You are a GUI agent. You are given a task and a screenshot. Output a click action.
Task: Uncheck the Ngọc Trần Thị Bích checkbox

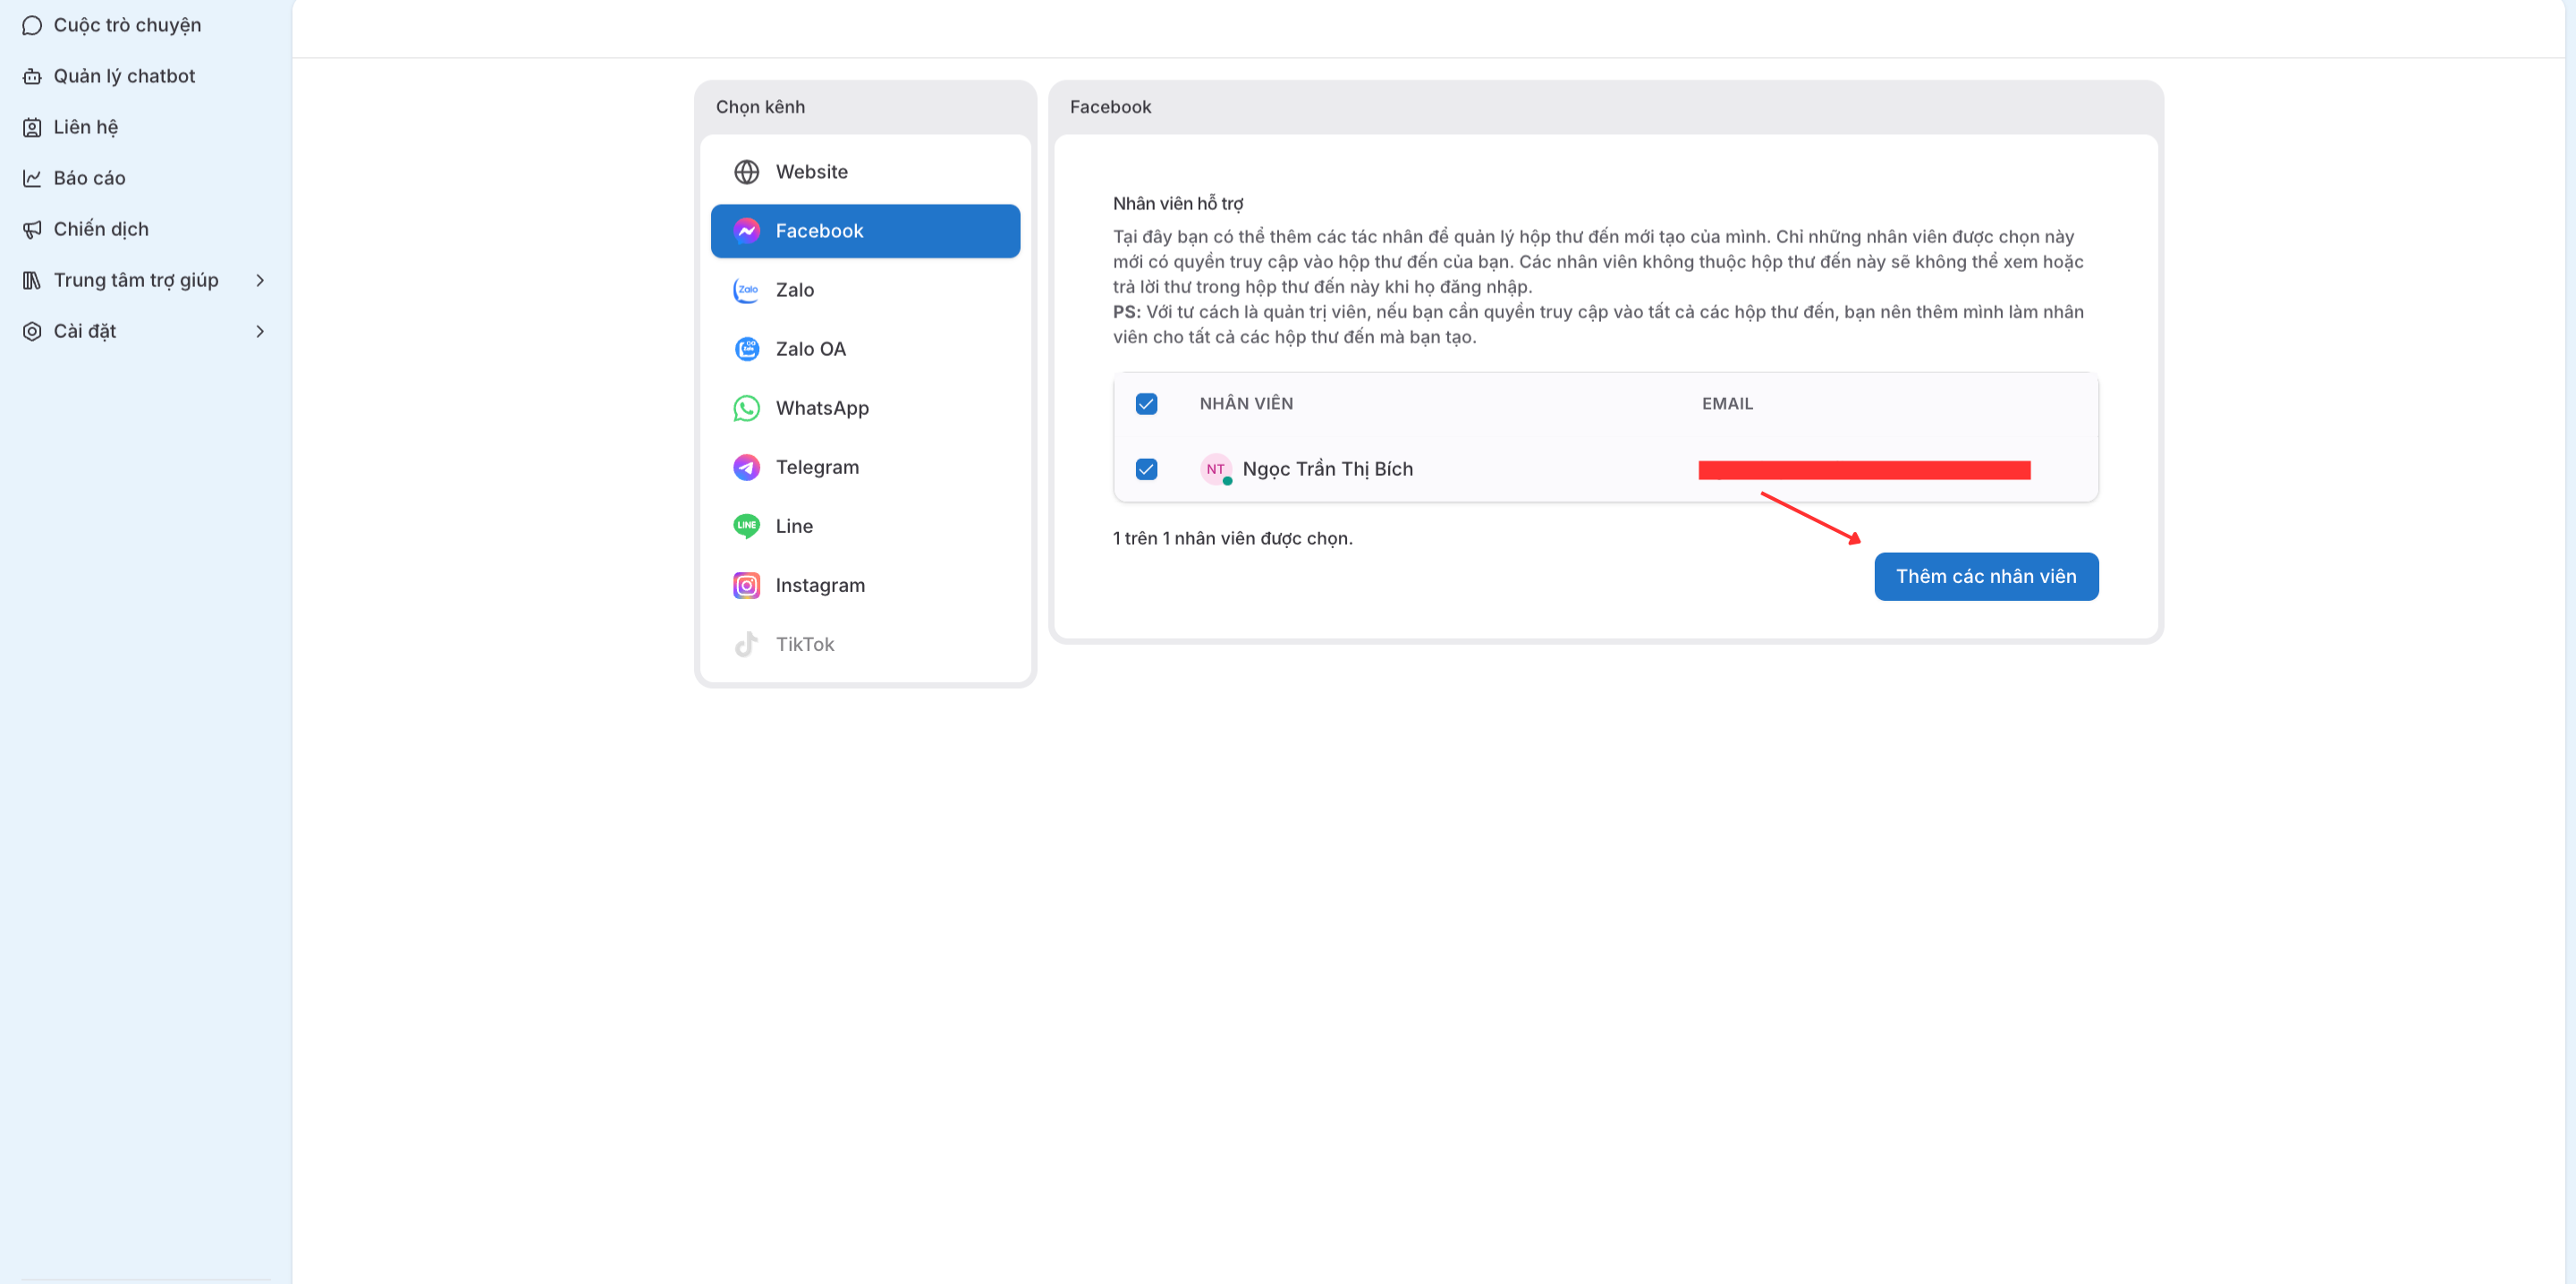(x=1146, y=469)
